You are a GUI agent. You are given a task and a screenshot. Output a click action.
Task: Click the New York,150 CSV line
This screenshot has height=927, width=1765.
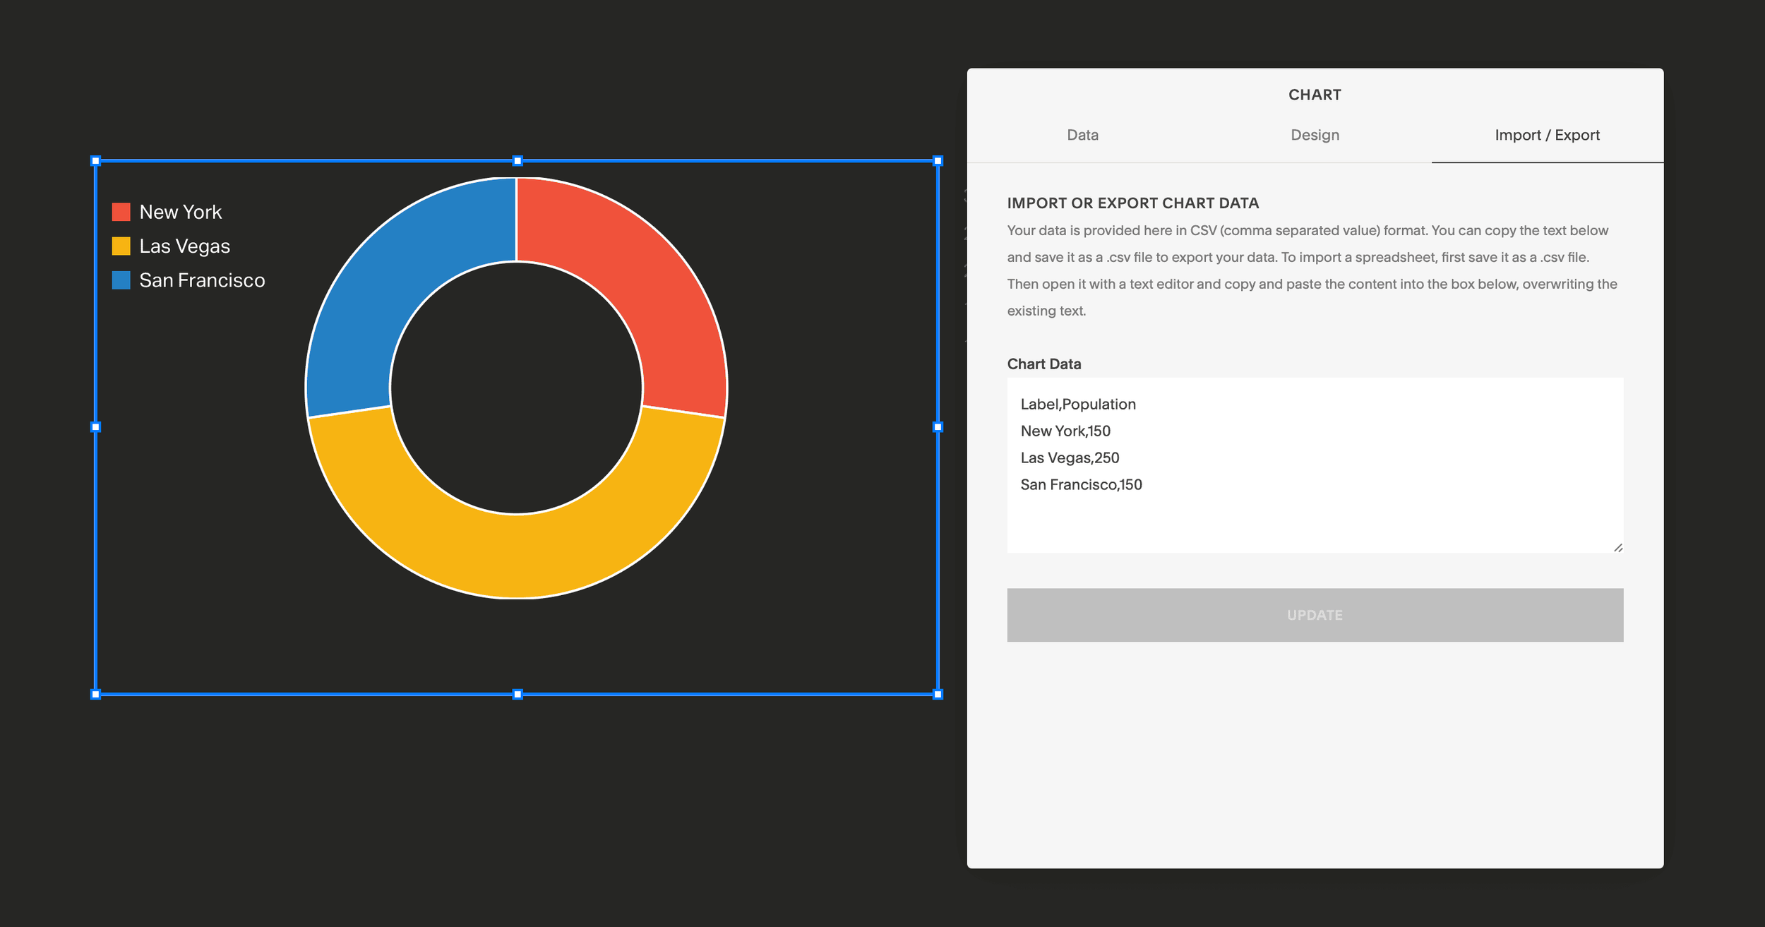[x=1065, y=431]
